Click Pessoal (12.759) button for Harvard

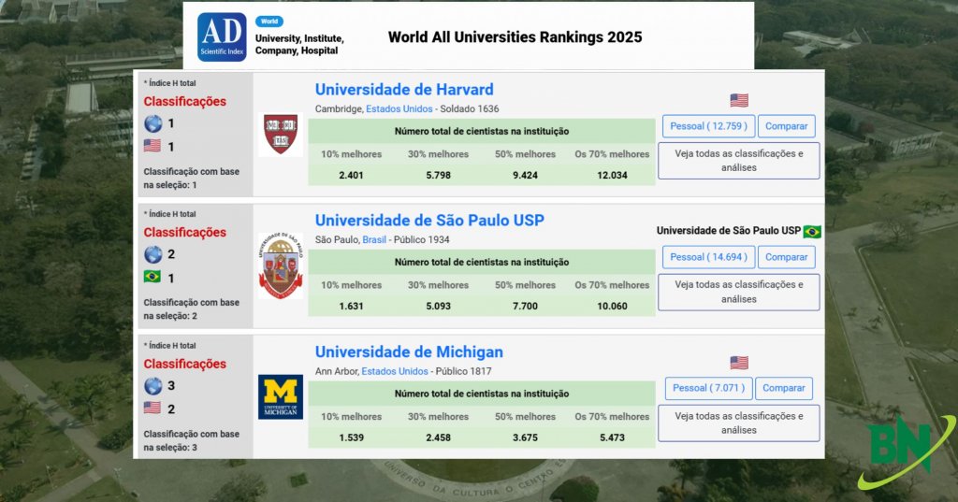709,126
